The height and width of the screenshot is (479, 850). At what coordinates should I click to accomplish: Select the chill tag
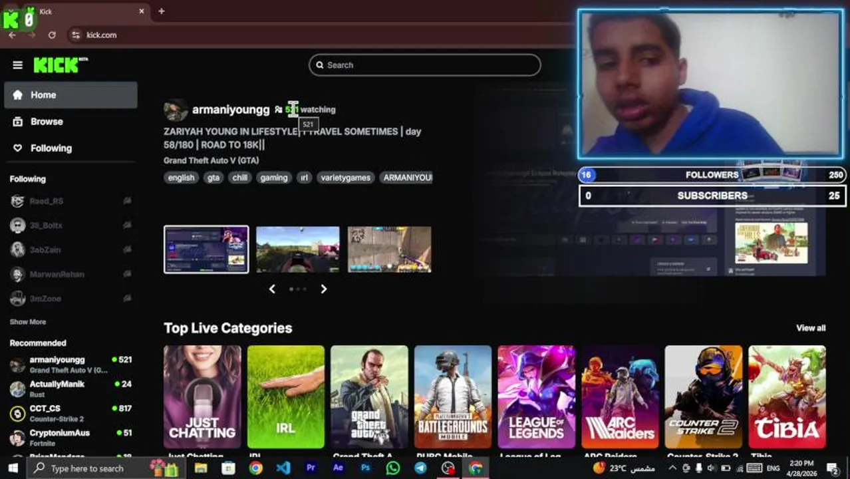point(240,178)
